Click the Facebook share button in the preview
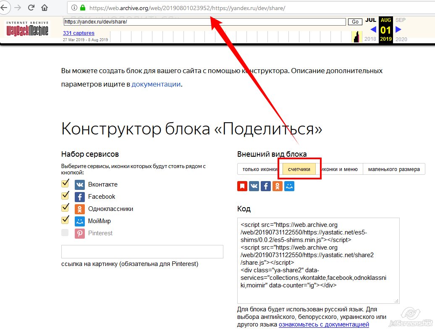Image resolution: width=435 pixels, height=329 pixels. click(266, 186)
